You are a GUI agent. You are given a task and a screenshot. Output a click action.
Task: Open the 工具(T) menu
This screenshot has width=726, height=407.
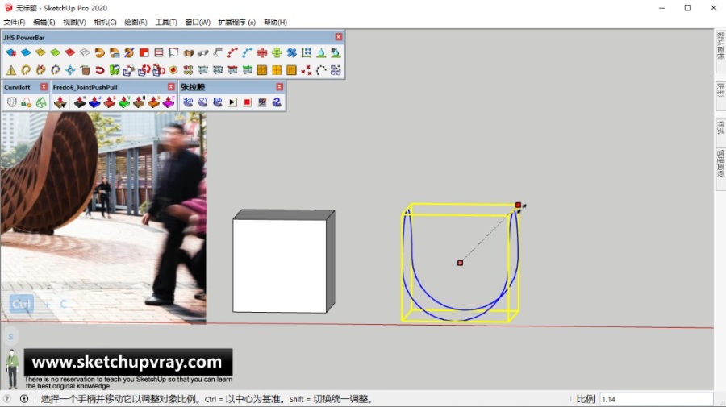pos(166,23)
